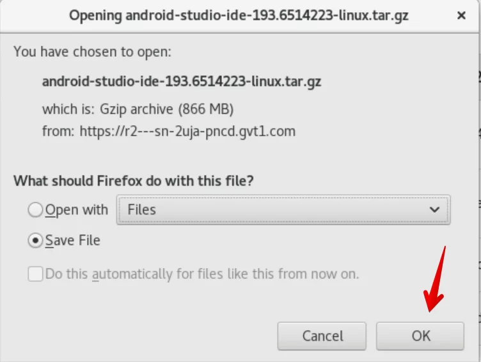The image size is (481, 362).
Task: Open the Files application dropdown
Action: pyautogui.click(x=283, y=210)
